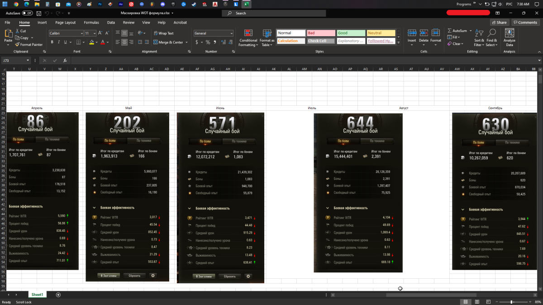Screen dimensions: 543x305
Task: Click inside the Name Box showing J73
Action: 14,60
